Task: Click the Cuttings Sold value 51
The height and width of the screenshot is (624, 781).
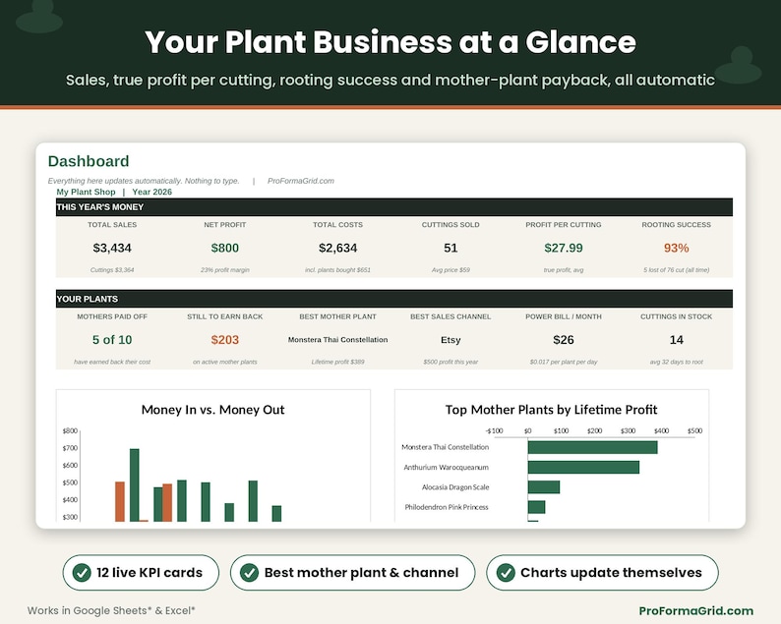Action: pyautogui.click(x=451, y=248)
